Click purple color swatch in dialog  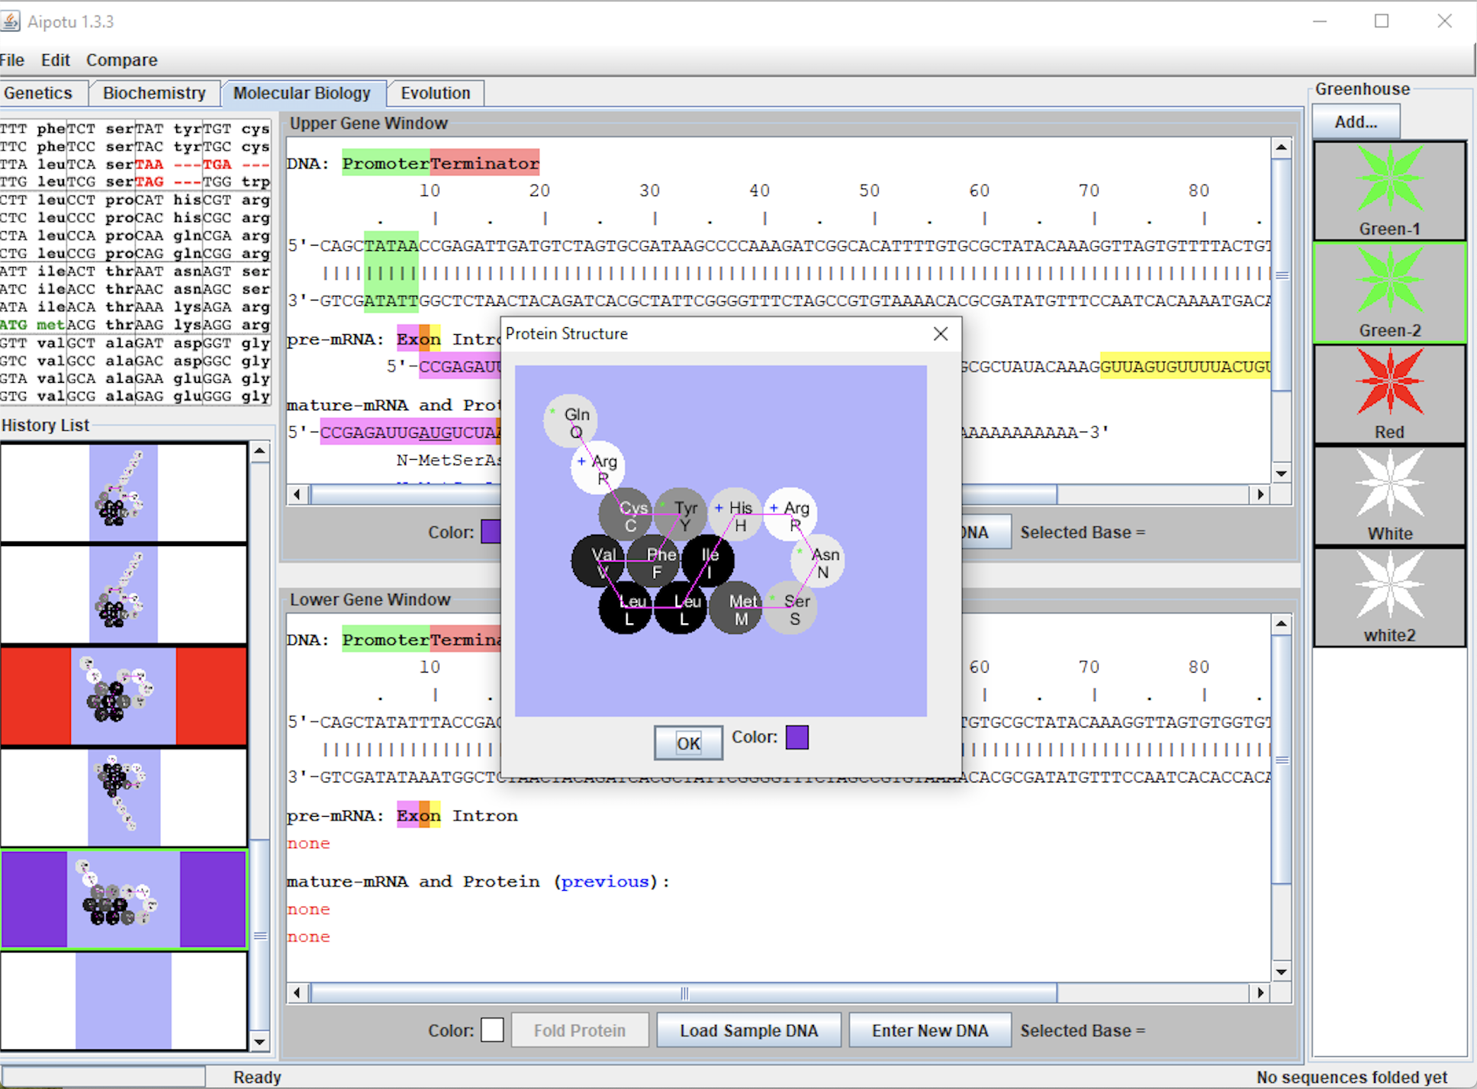[x=796, y=737]
